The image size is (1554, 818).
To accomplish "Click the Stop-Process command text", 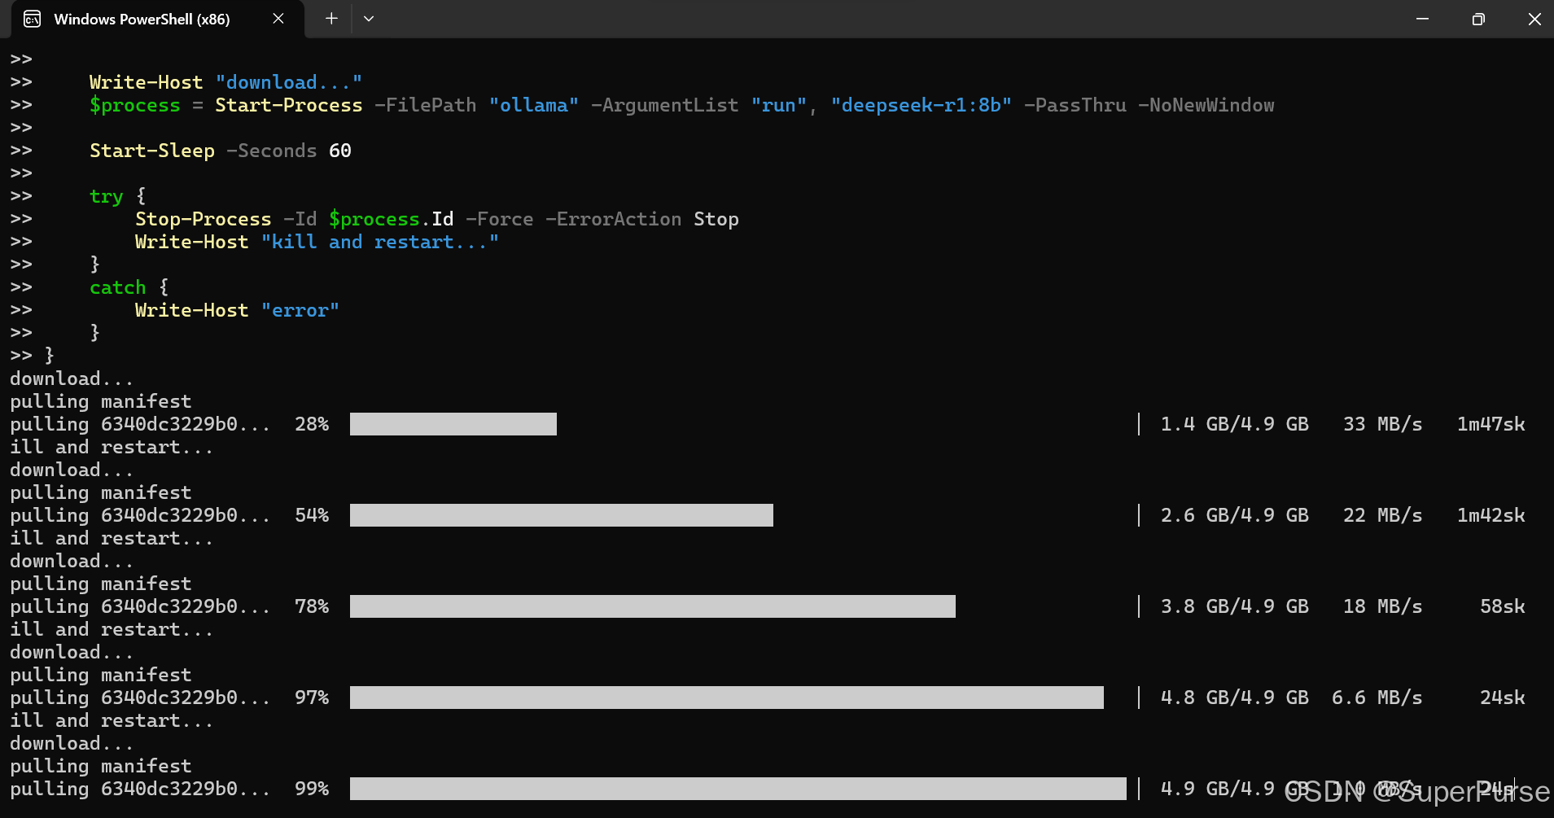I will coord(204,219).
